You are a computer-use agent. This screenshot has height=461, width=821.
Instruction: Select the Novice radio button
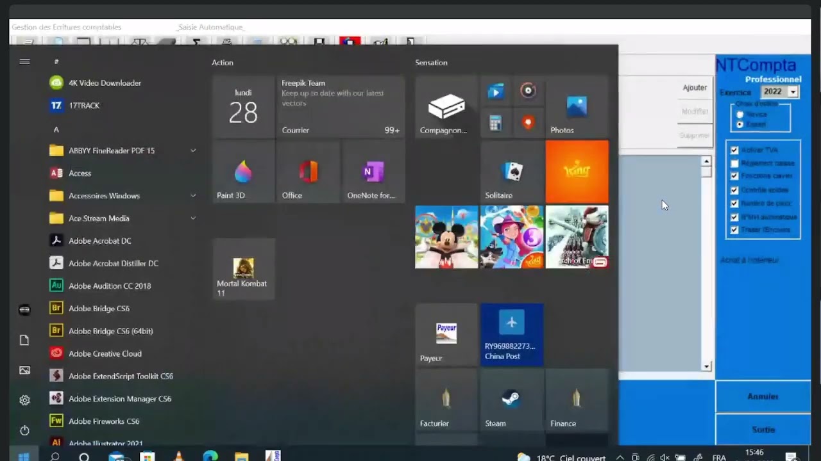tap(740, 114)
